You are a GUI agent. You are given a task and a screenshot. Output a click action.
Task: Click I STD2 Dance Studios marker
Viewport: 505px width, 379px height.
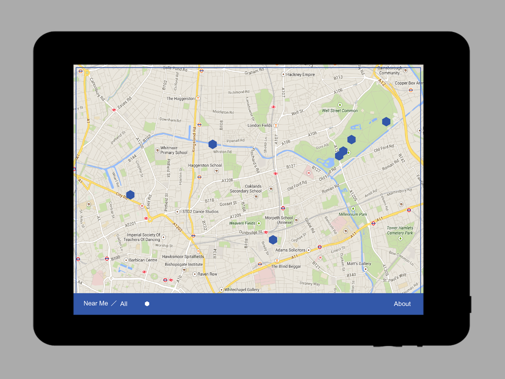[x=177, y=211]
